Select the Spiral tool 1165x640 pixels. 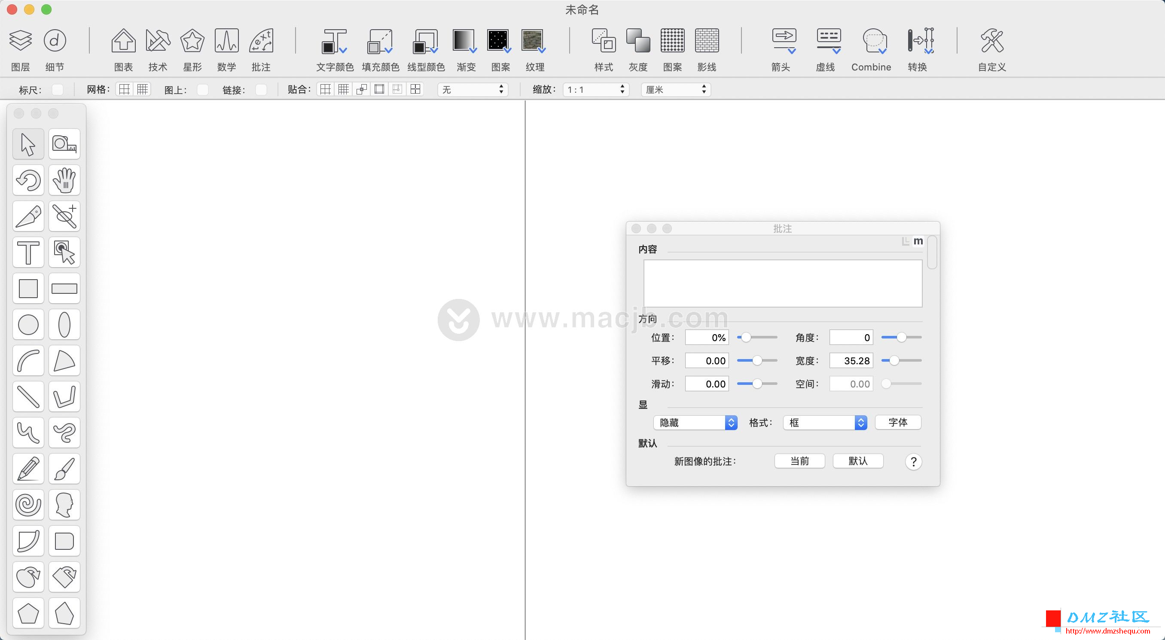(x=28, y=504)
